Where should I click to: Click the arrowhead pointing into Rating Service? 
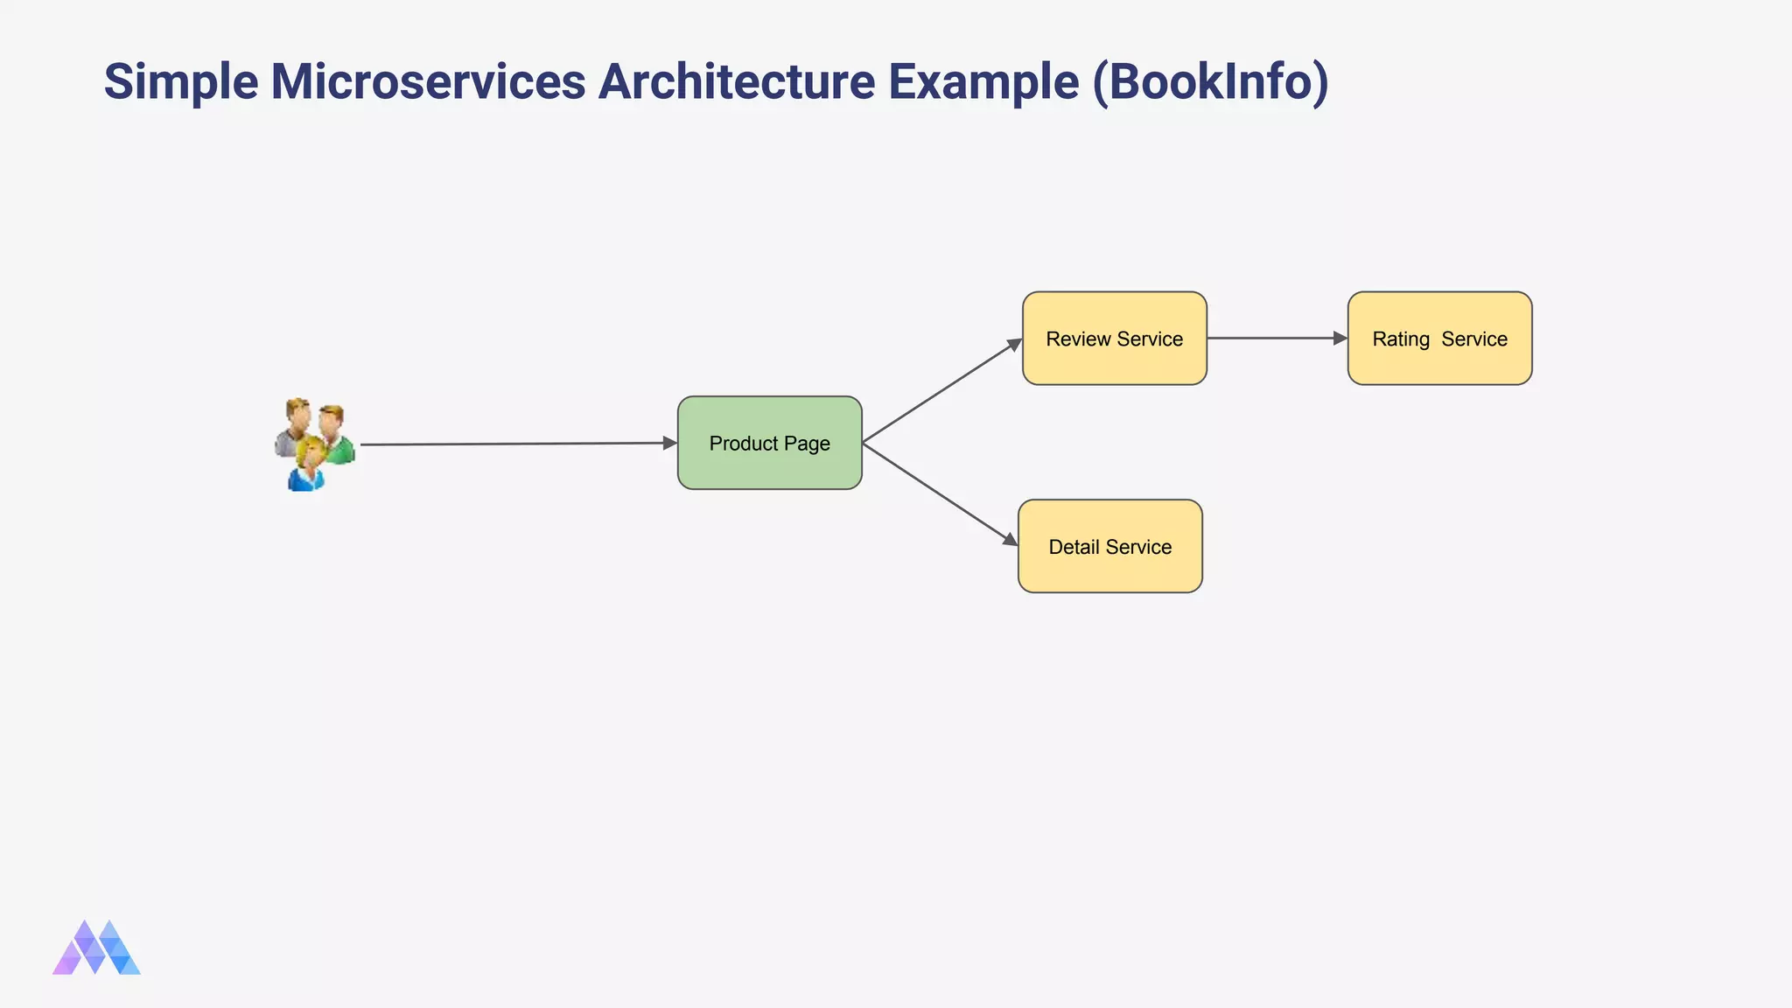(1340, 338)
